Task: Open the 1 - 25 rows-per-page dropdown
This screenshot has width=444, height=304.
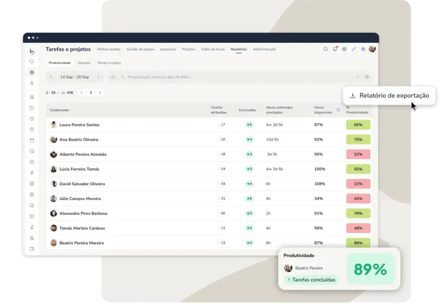Action: 52,93
